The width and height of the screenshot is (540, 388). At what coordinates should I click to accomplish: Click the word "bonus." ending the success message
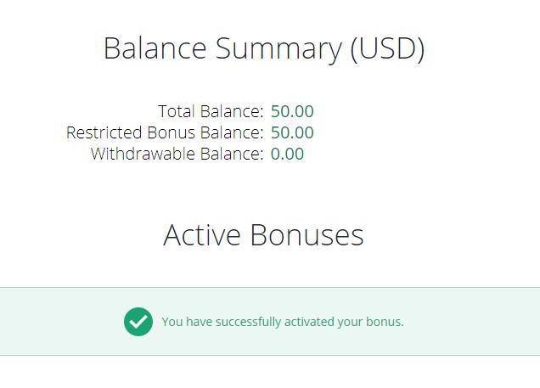[x=385, y=323]
